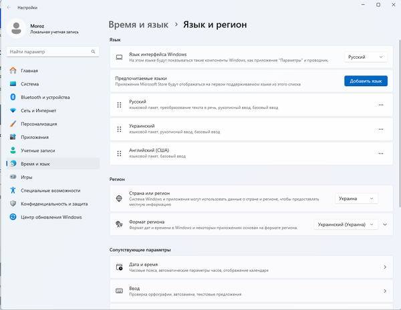Open Специальные возможности section

53,190
